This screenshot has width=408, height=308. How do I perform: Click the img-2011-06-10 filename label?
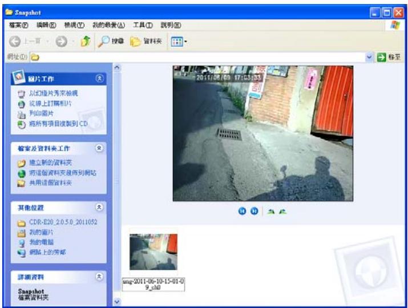[153, 284]
